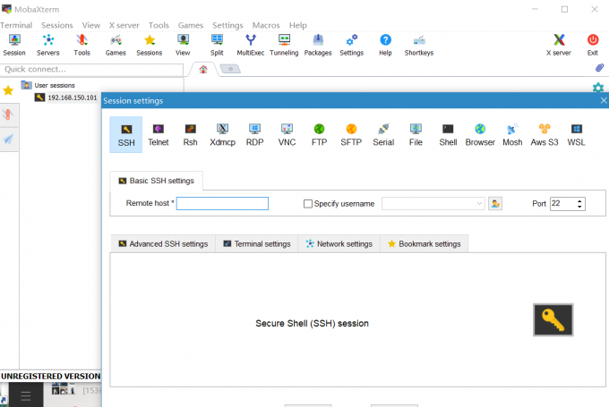Click the home tab icon
The width and height of the screenshot is (609, 407).
(203, 70)
